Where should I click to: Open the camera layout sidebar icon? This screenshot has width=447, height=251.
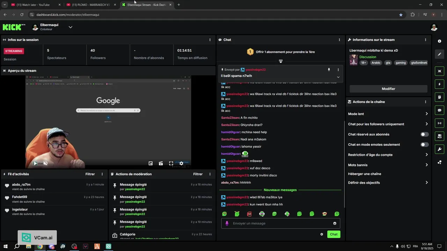[x=439, y=136]
